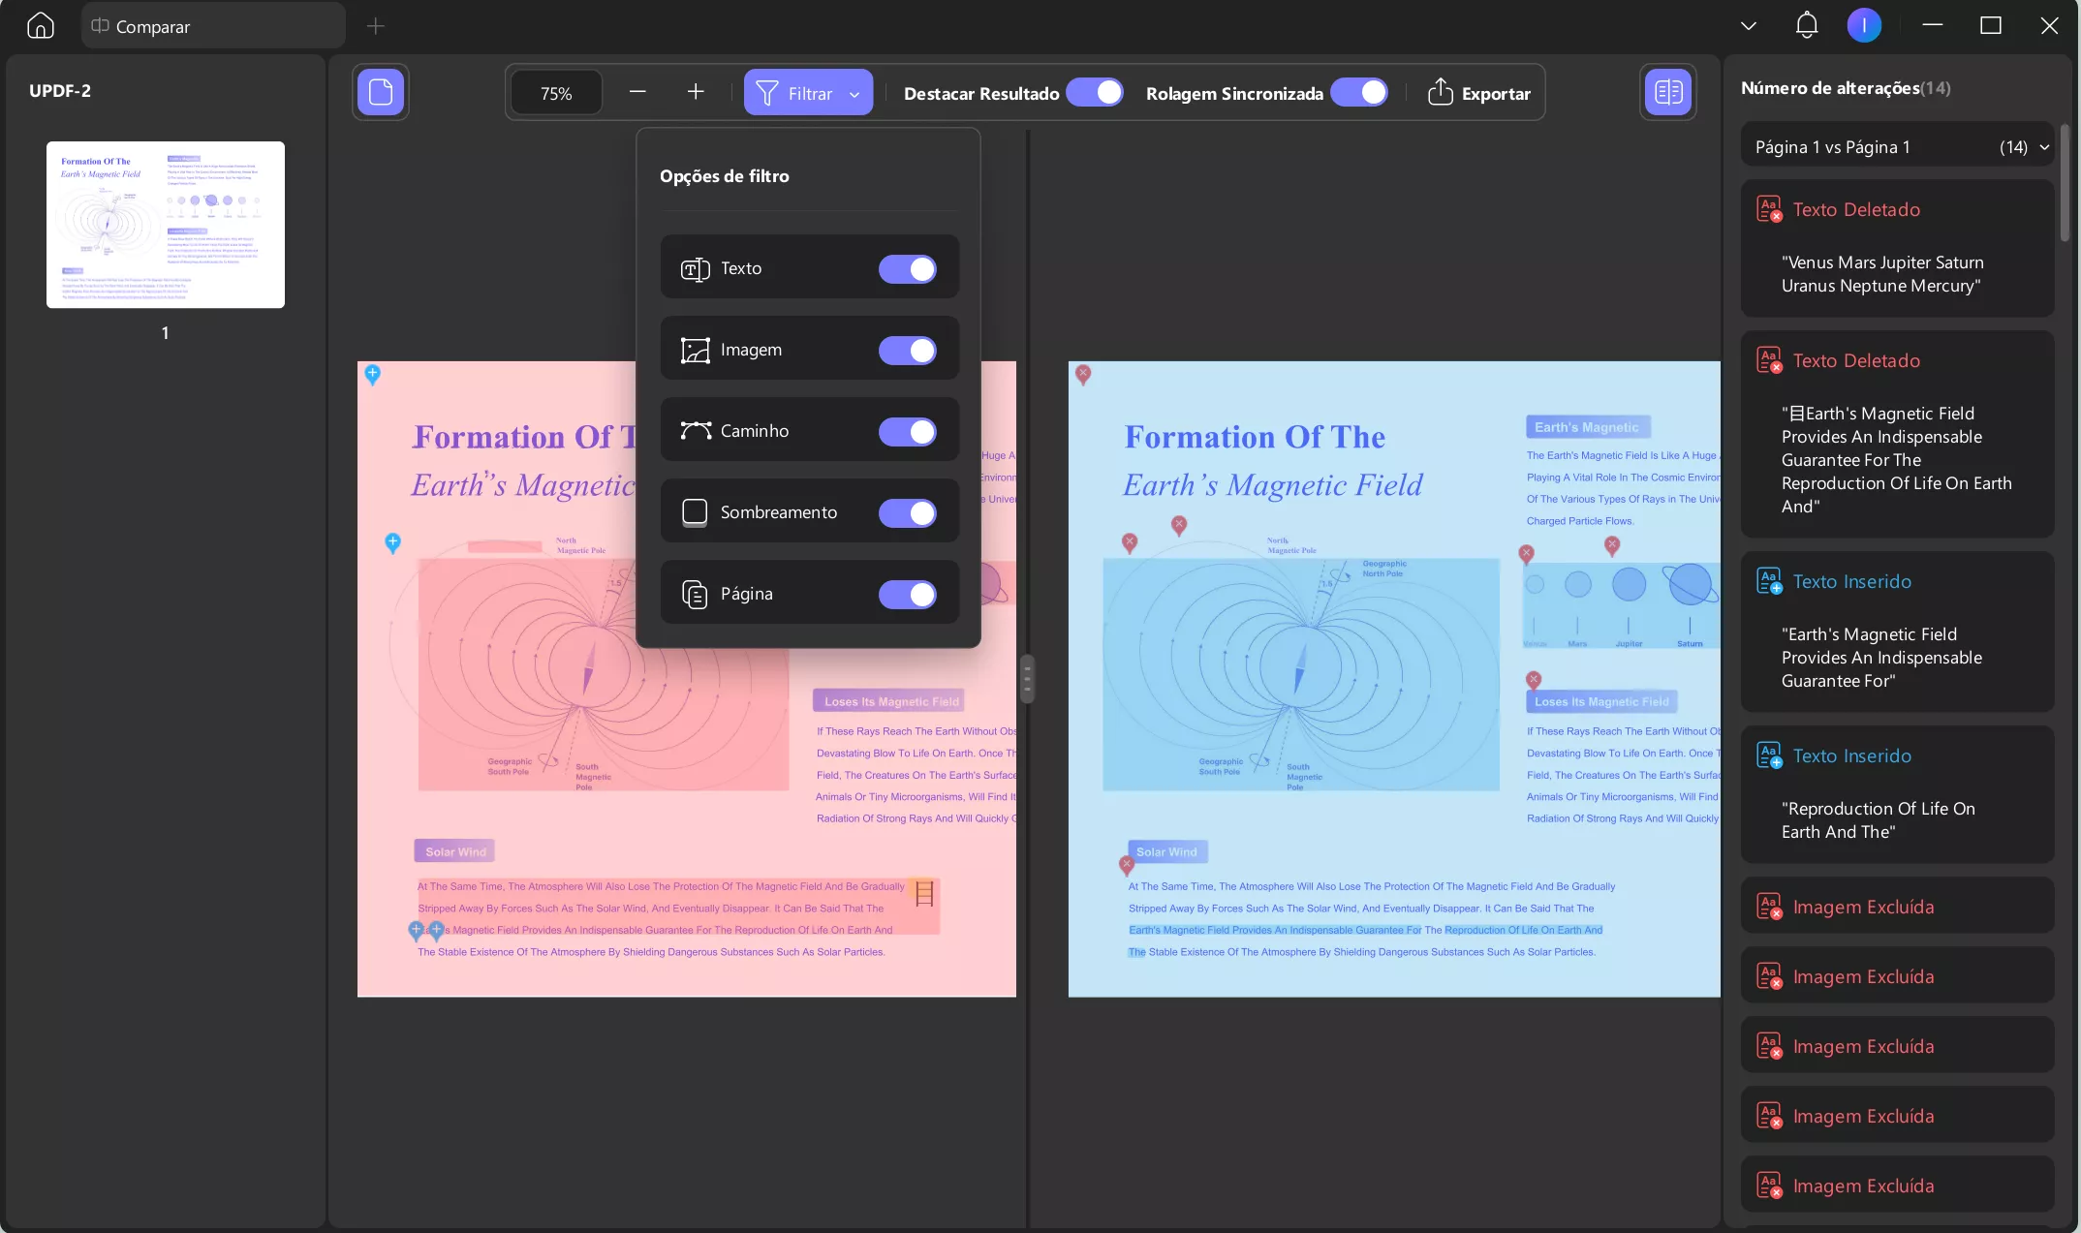Click the zoom out minus icon
This screenshot has width=2081, height=1233.
(637, 92)
